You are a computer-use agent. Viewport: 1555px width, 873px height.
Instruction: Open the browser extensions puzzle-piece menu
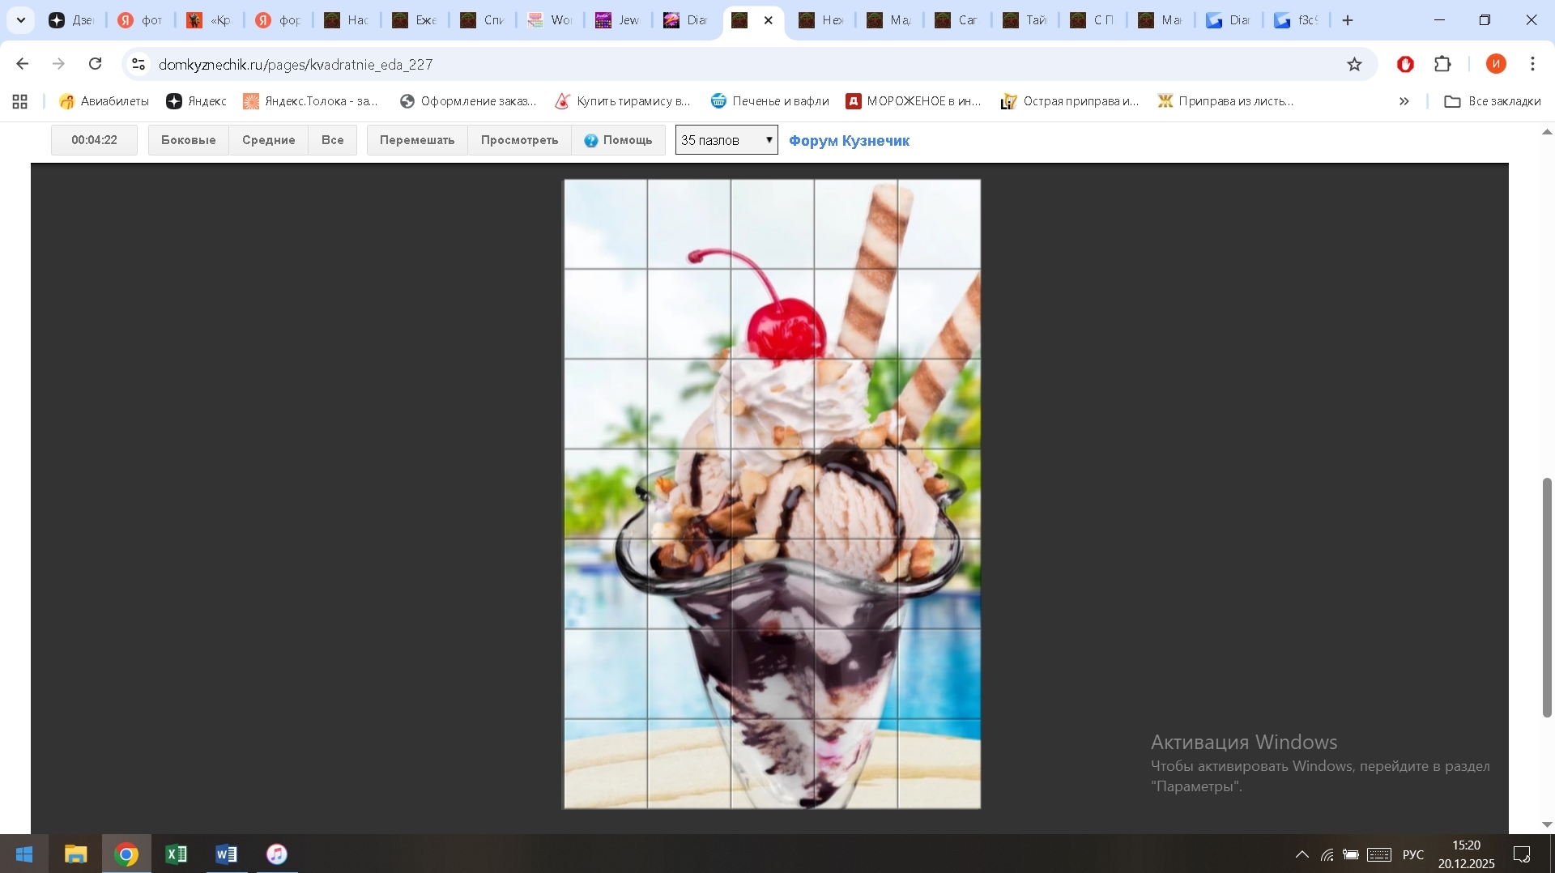tap(1442, 64)
